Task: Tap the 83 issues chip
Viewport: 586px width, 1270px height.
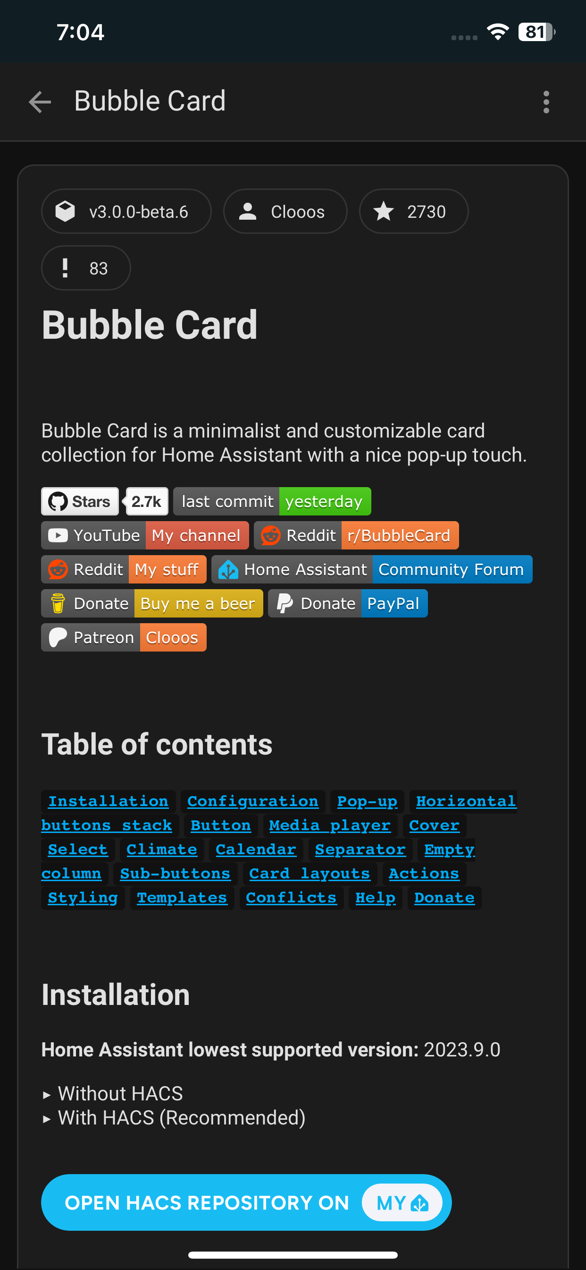Action: click(86, 268)
